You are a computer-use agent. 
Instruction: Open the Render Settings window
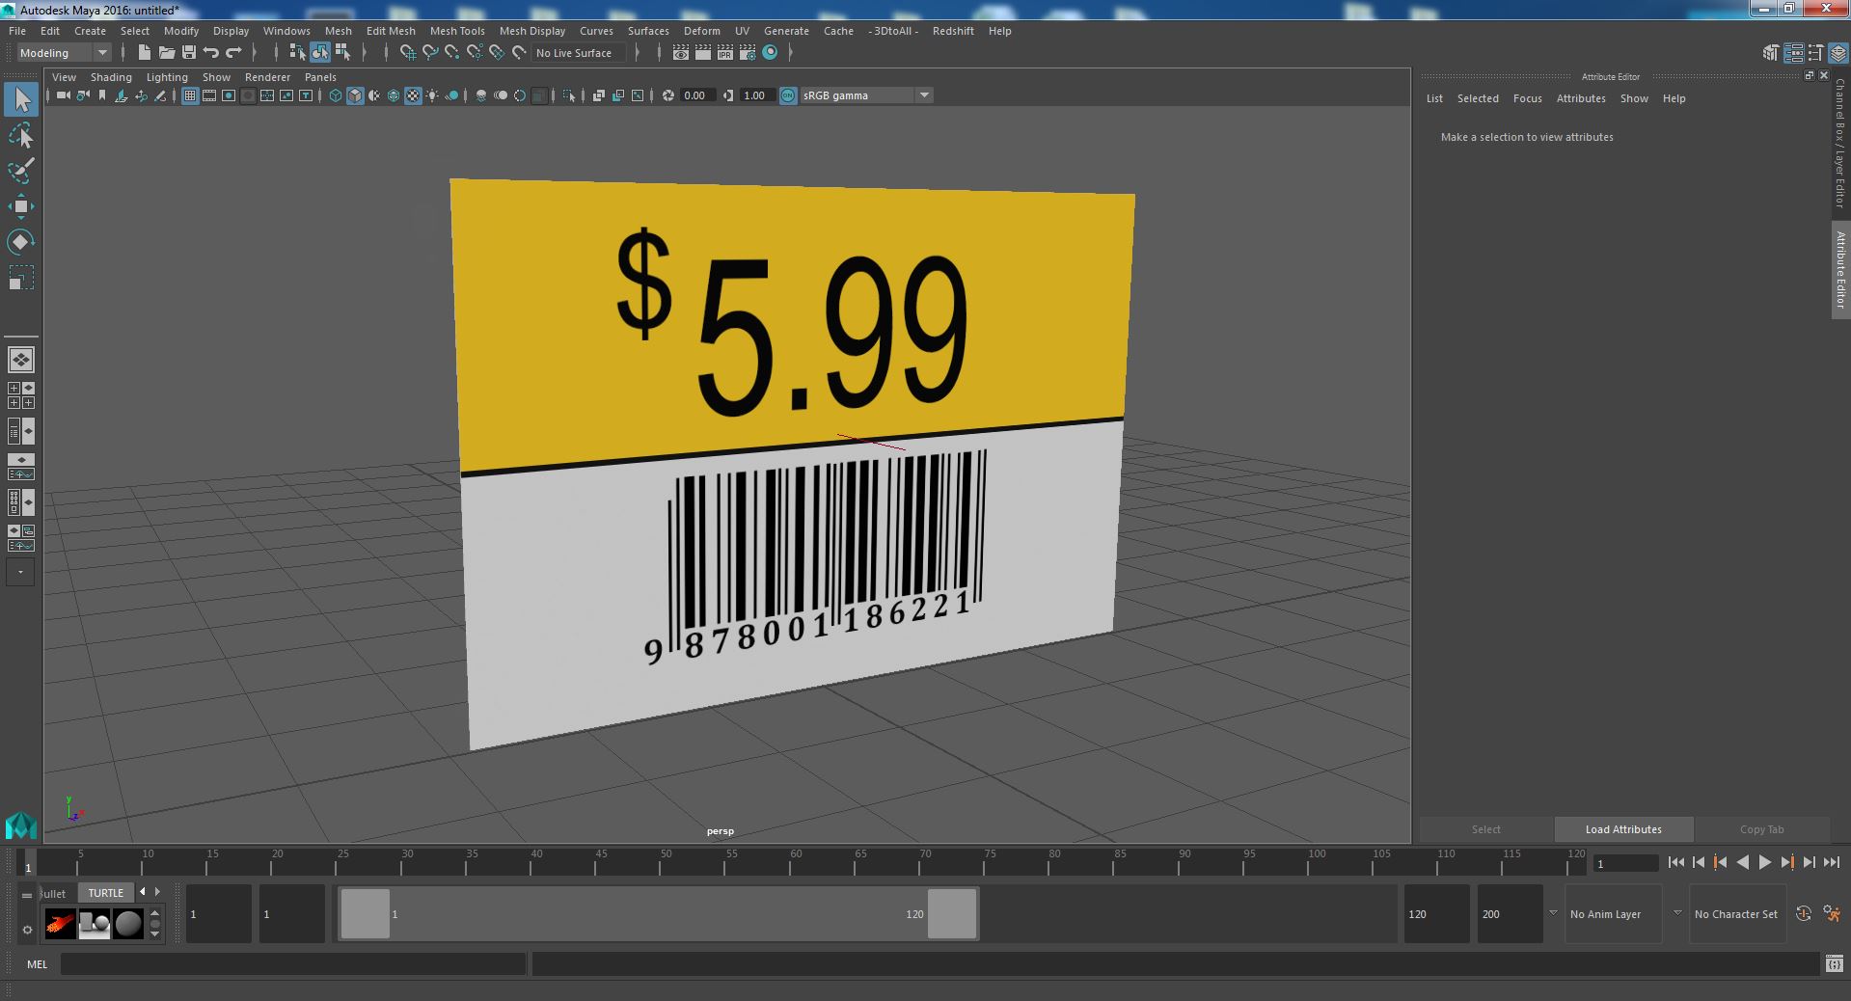click(x=748, y=53)
